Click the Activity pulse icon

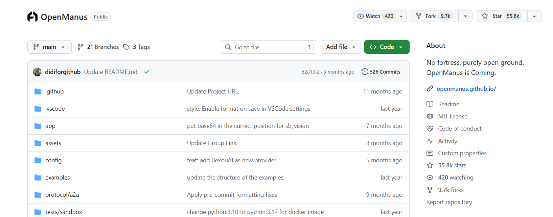pyautogui.click(x=430, y=141)
